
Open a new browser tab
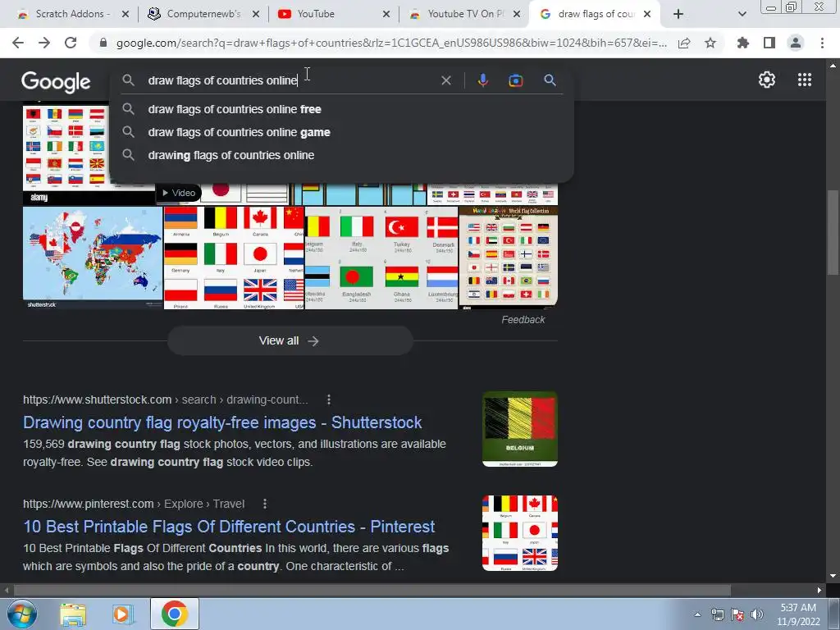(678, 14)
